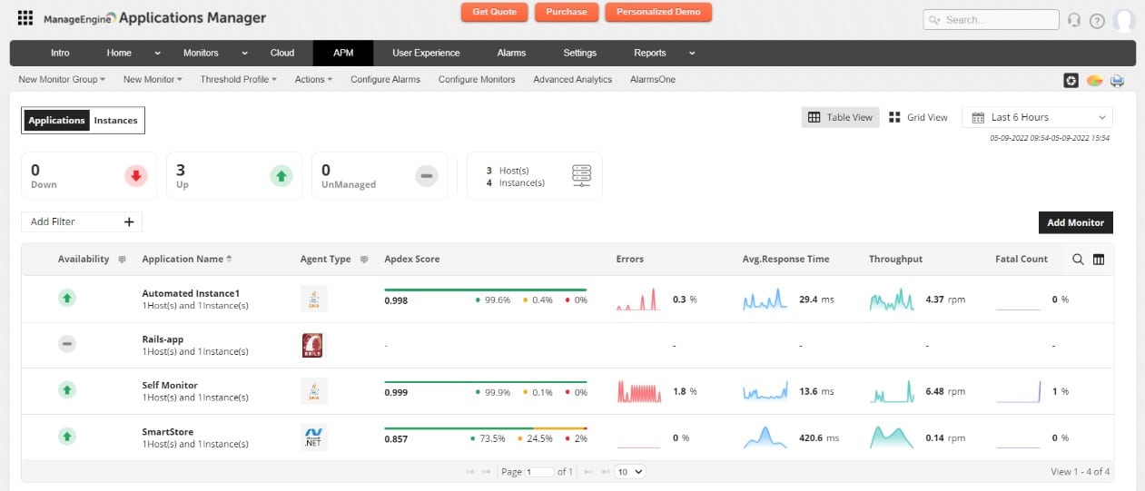Open the Settings tab
This screenshot has width=1145, height=491.
click(580, 53)
